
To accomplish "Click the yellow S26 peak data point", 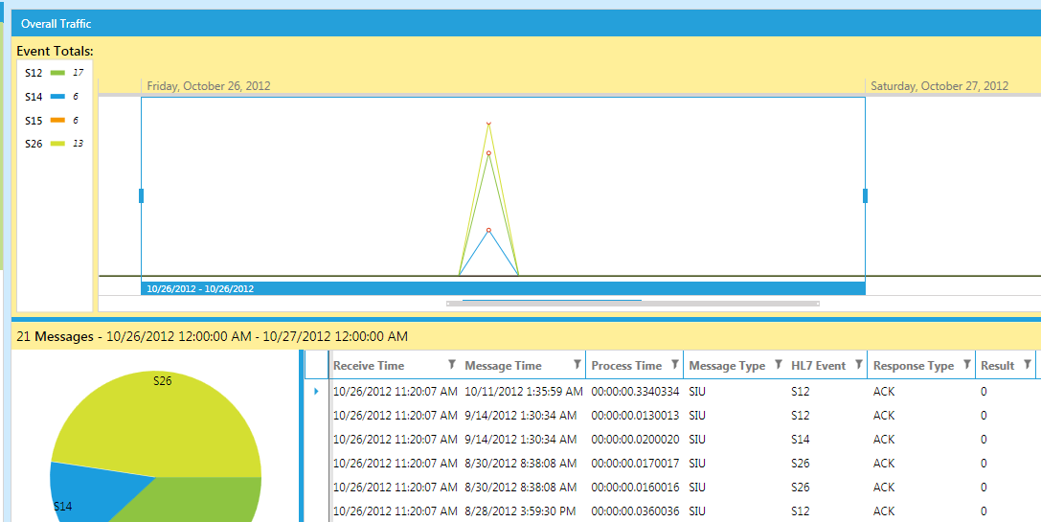I will click(488, 123).
